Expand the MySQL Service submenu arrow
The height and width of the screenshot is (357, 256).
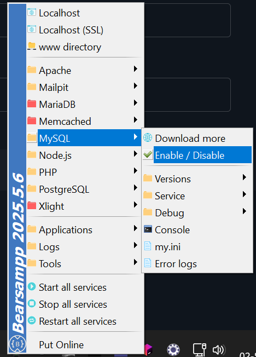[x=245, y=194]
